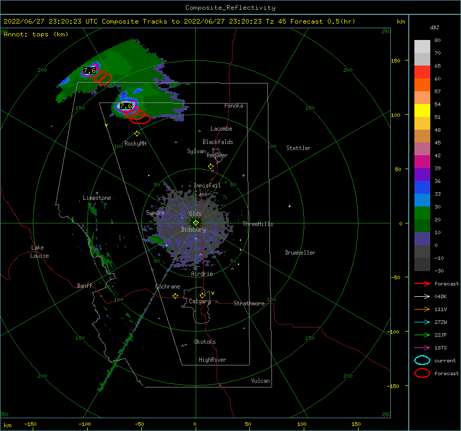Click the Cochrane label
The height and width of the screenshot is (431, 461).
tap(167, 286)
